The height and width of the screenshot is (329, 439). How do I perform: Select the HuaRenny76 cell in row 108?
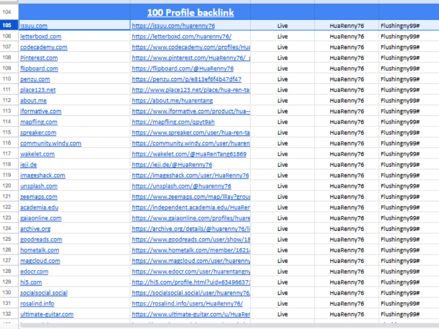[347, 58]
